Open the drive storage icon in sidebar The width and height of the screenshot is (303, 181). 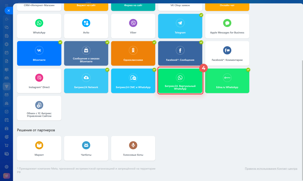7,78
